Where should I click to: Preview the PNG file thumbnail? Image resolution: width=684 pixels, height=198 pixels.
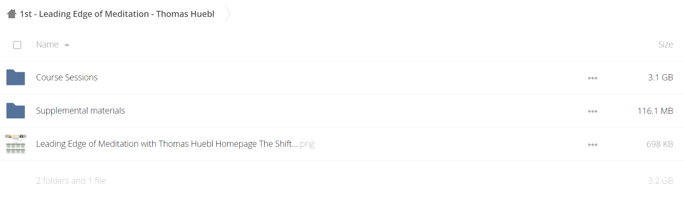16,144
